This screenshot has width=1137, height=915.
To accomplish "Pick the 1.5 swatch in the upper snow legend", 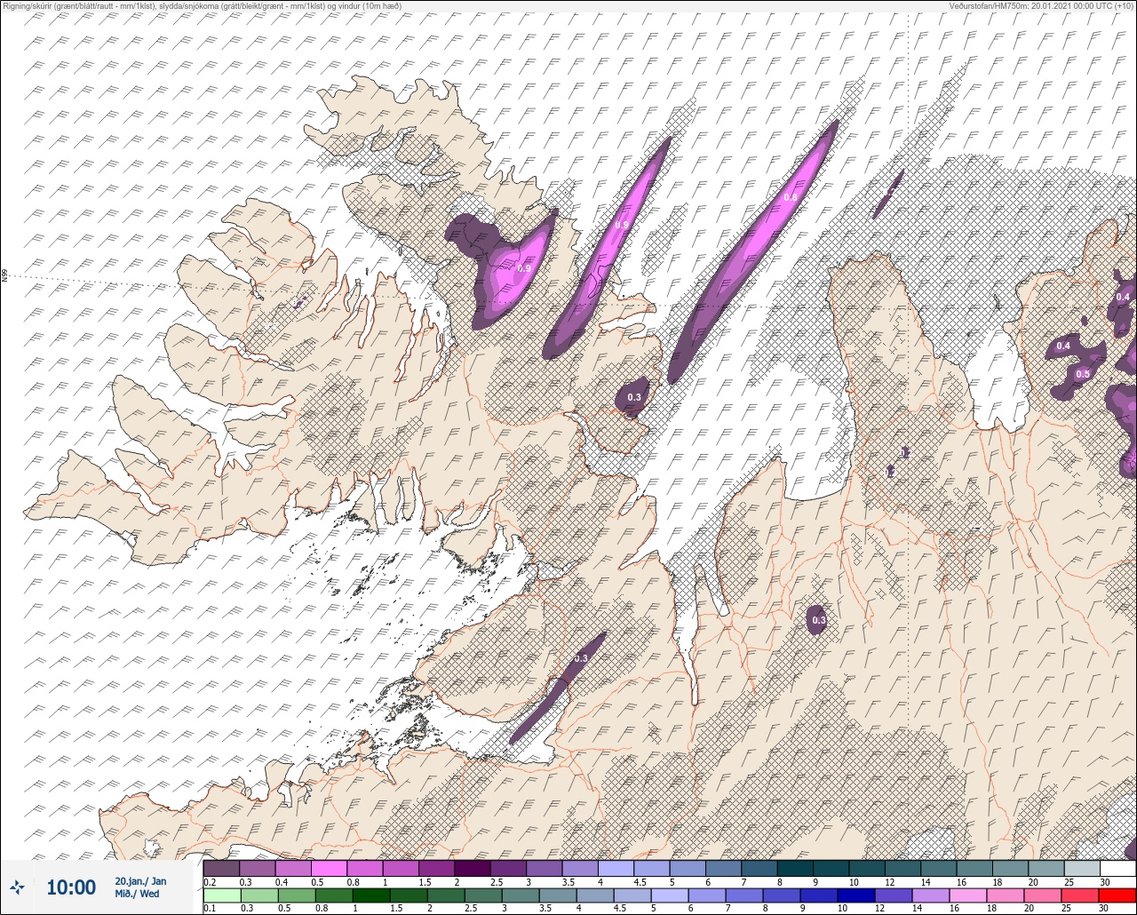I will 436,868.
